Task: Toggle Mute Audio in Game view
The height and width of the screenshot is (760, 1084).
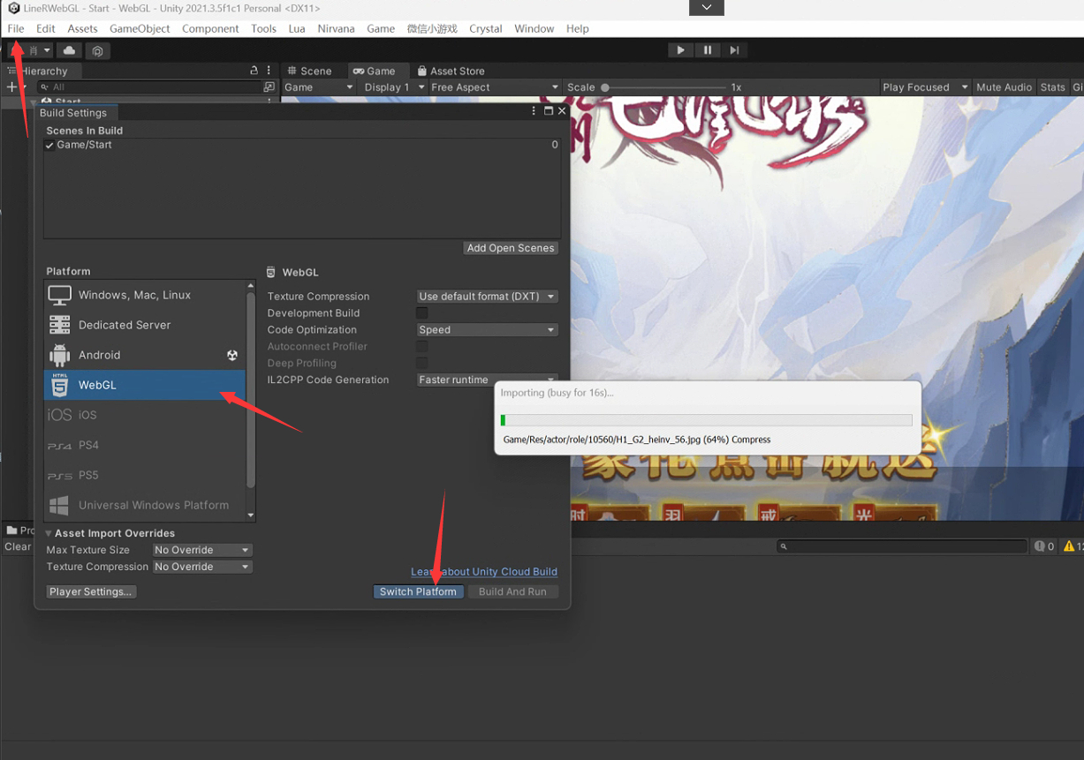Action: point(1004,87)
